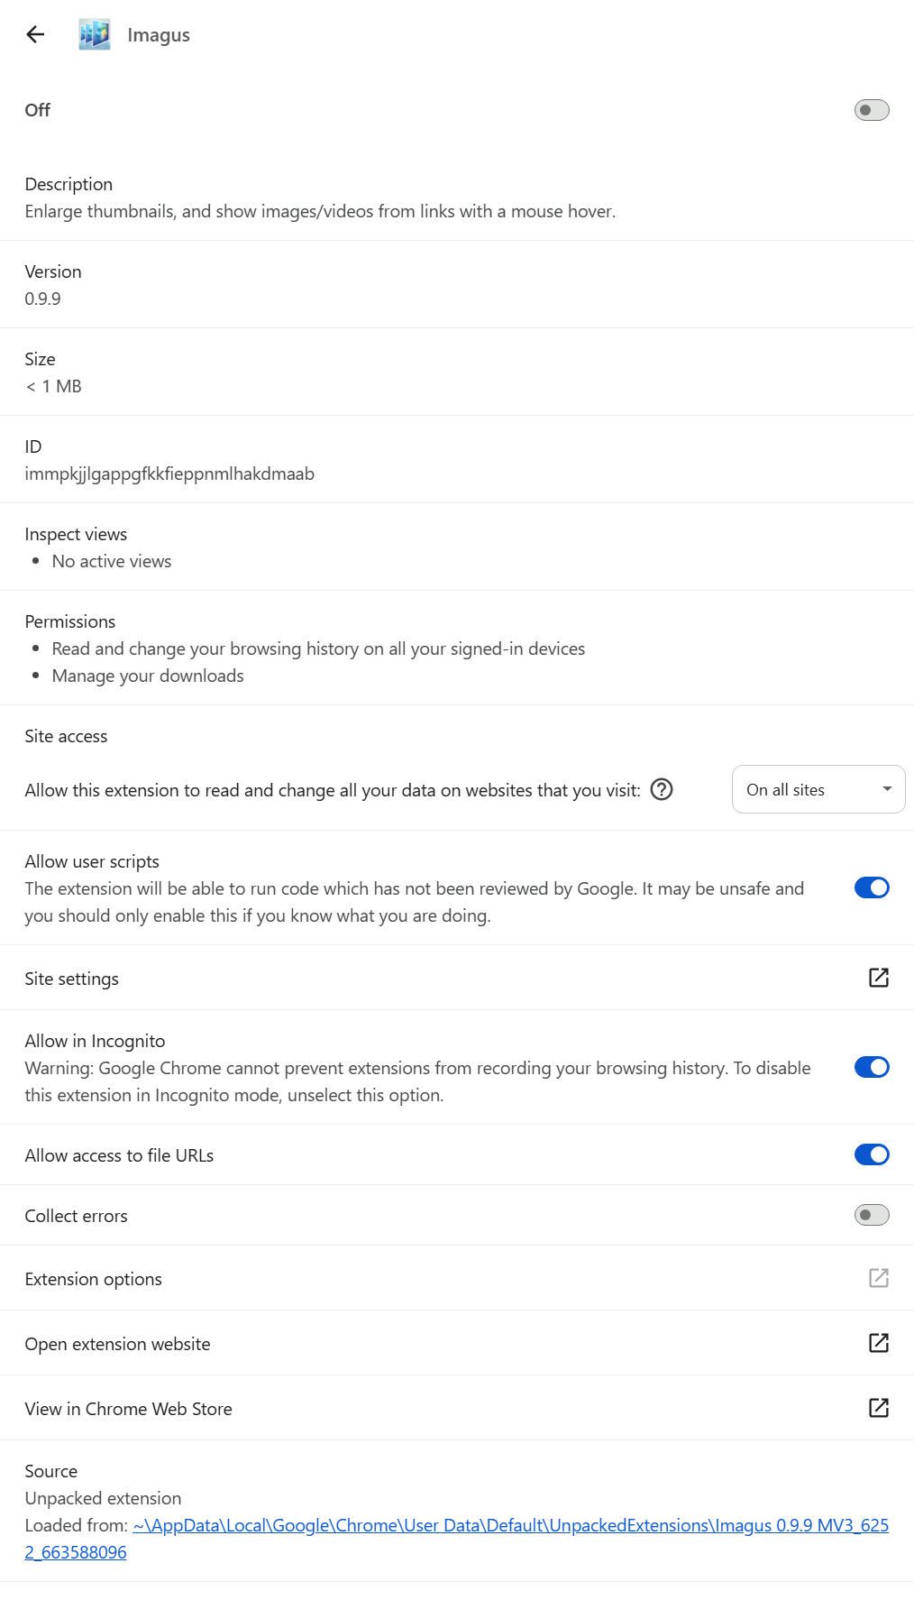The height and width of the screenshot is (1600, 914).
Task: Click the Open extension website label
Action: [118, 1344]
